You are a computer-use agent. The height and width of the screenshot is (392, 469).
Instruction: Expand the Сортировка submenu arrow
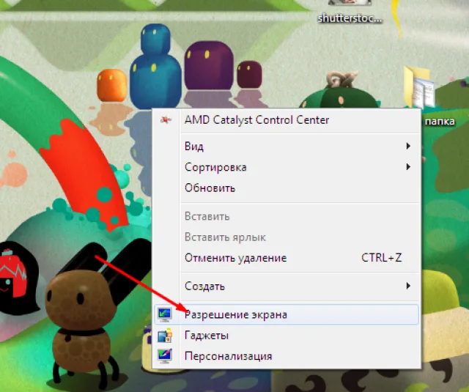pos(408,167)
